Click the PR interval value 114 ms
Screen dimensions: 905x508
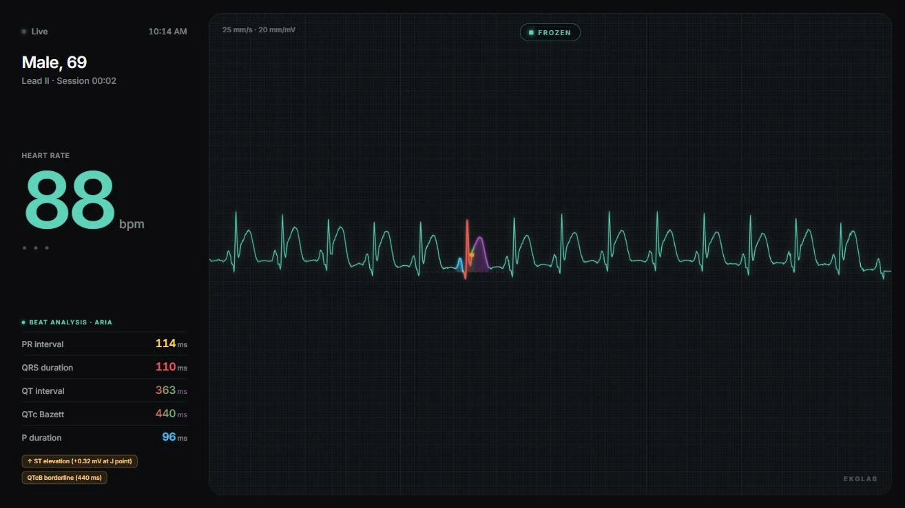coord(171,344)
